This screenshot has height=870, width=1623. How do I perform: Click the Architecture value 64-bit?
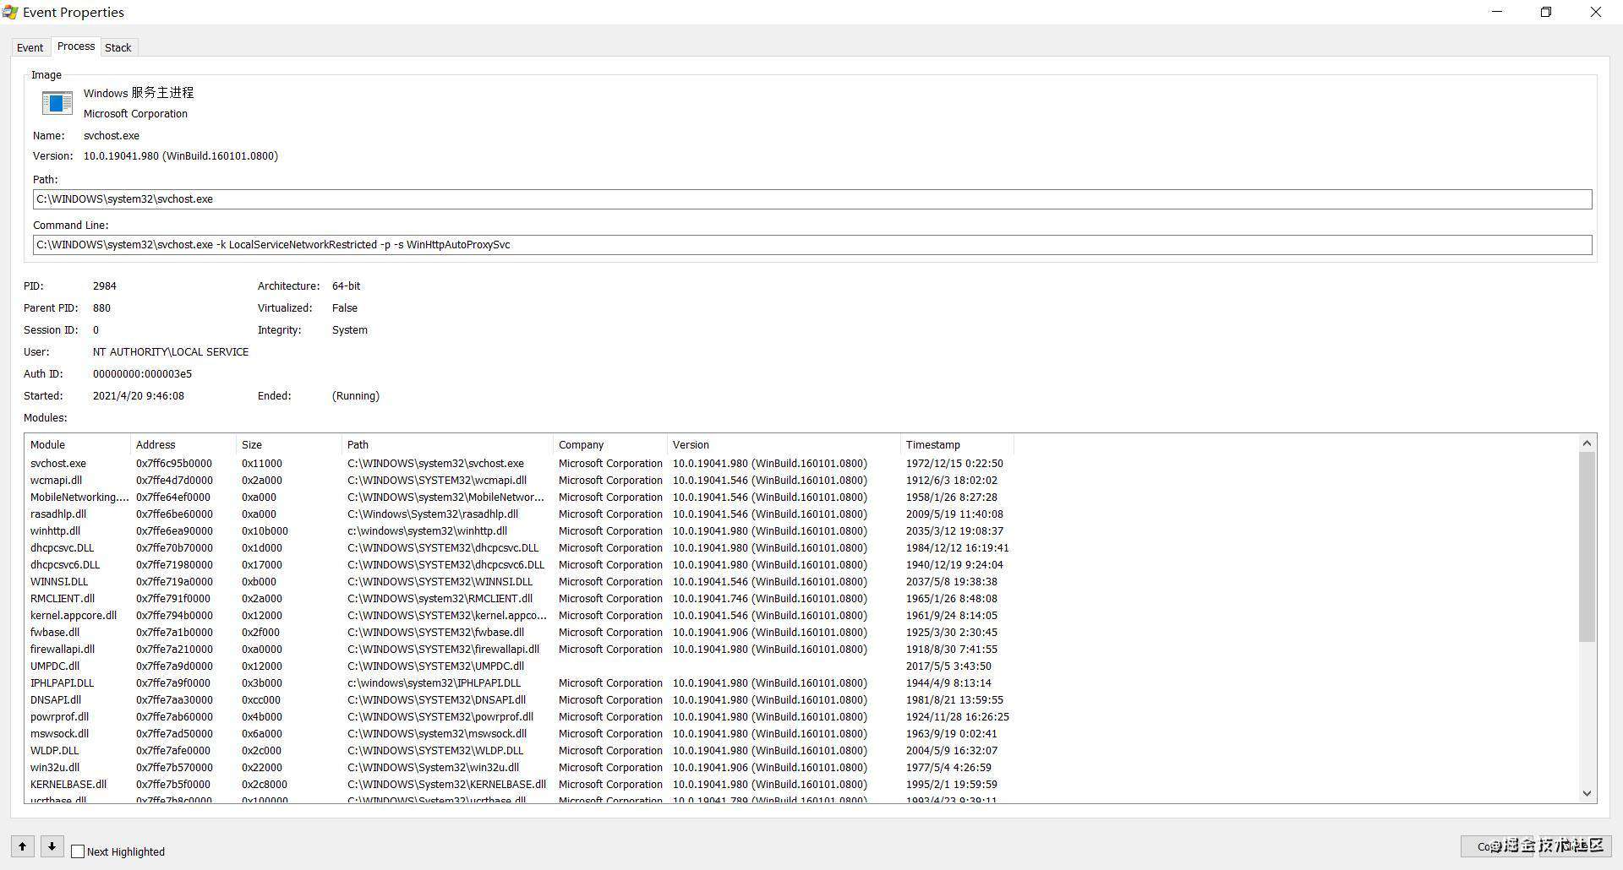pyautogui.click(x=346, y=286)
